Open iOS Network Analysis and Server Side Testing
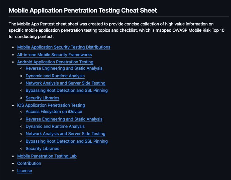 click(65, 134)
